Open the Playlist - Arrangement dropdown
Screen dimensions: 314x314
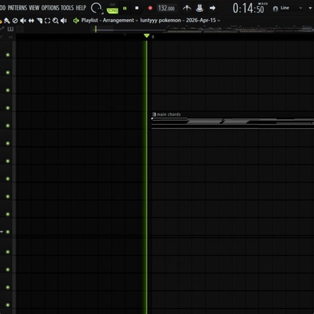(x=110, y=21)
